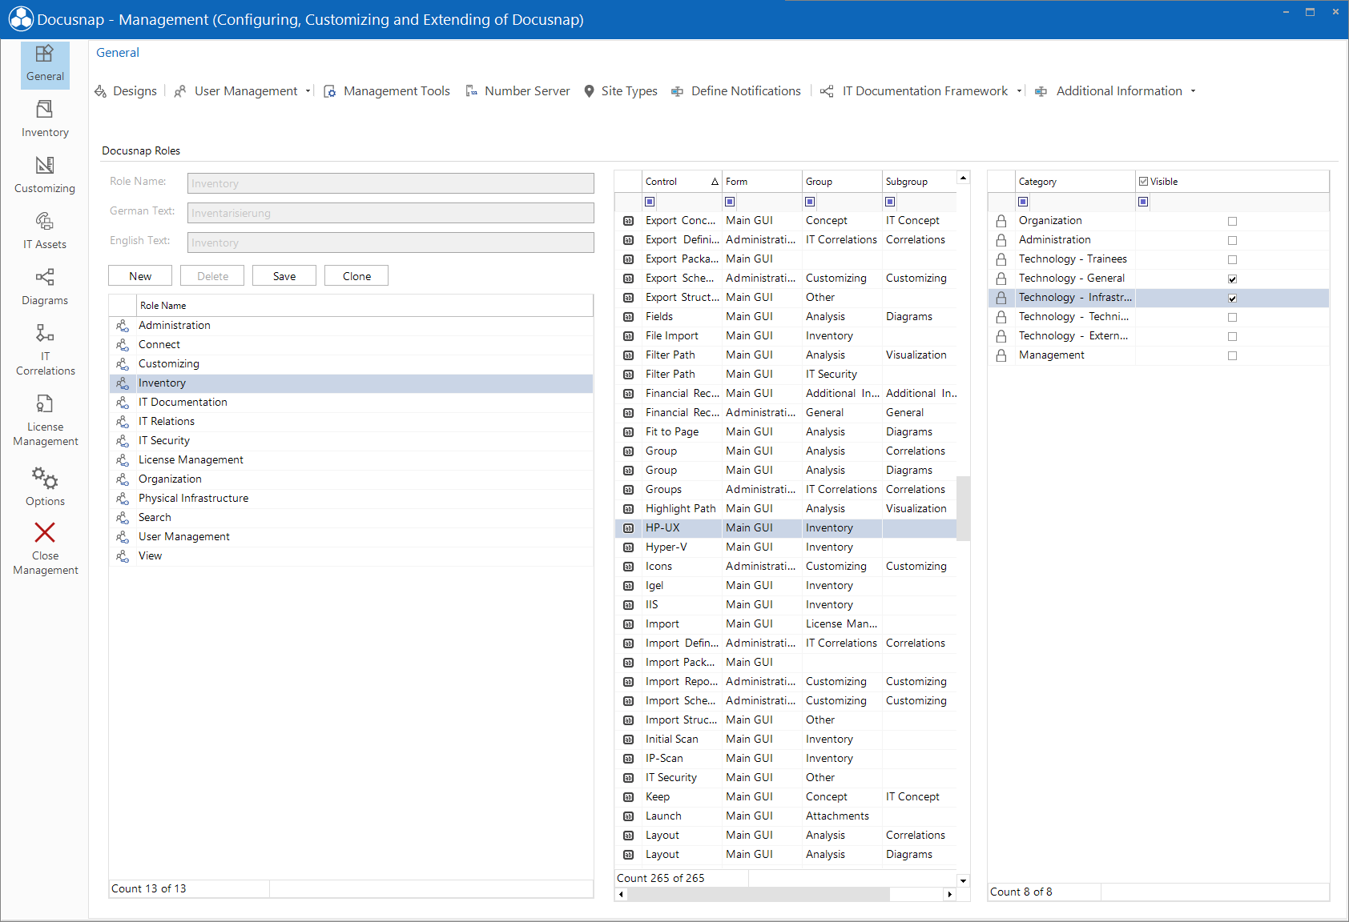
Task: Click the controls list vertical scrollbar thumb
Action: pyautogui.click(x=964, y=509)
